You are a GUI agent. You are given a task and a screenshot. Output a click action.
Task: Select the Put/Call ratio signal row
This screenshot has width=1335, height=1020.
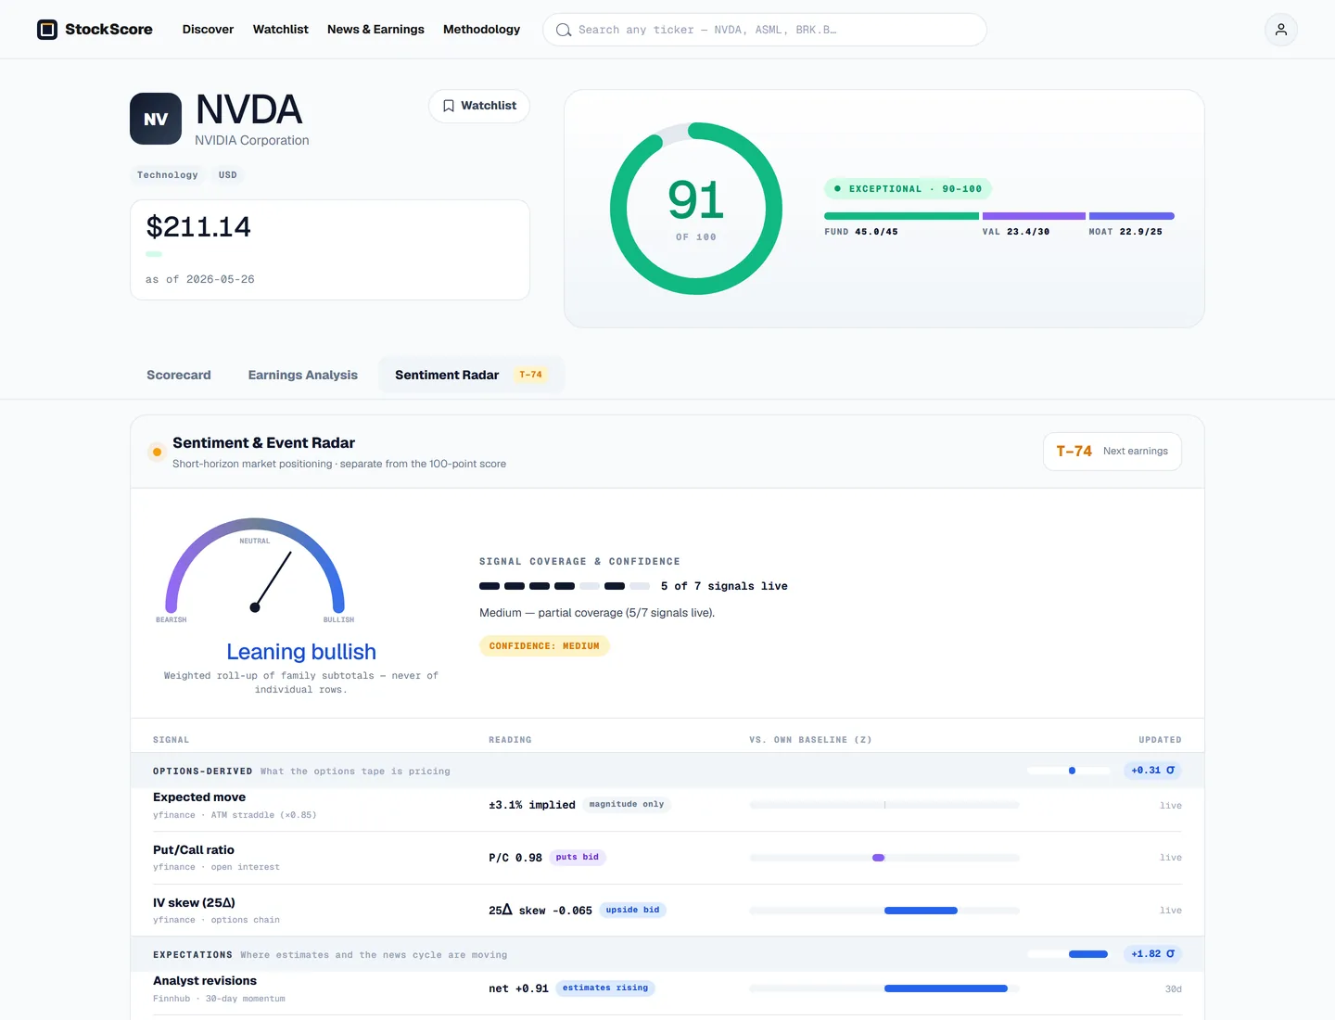pos(667,858)
